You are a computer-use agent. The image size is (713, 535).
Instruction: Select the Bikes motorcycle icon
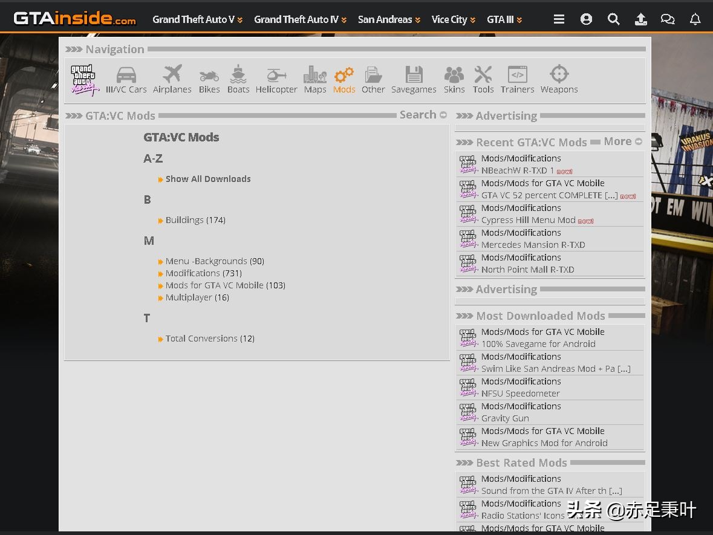click(x=209, y=76)
